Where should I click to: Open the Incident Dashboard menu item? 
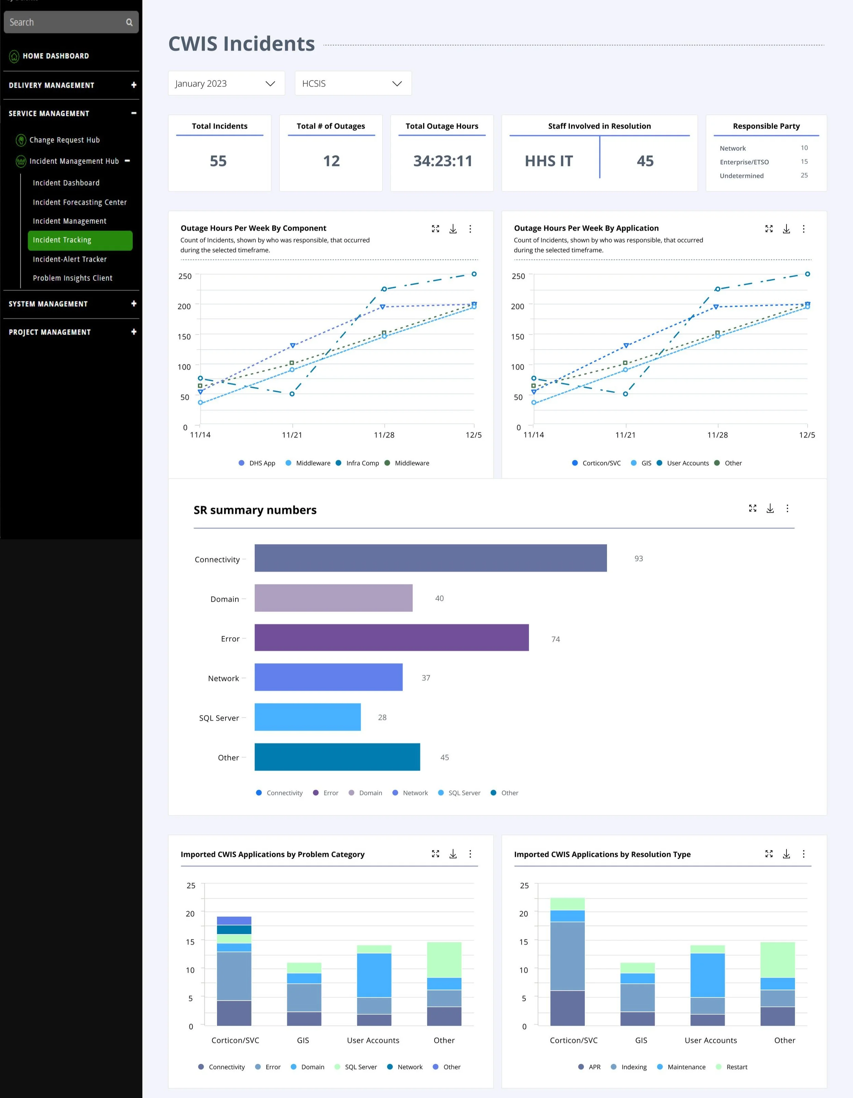(66, 183)
